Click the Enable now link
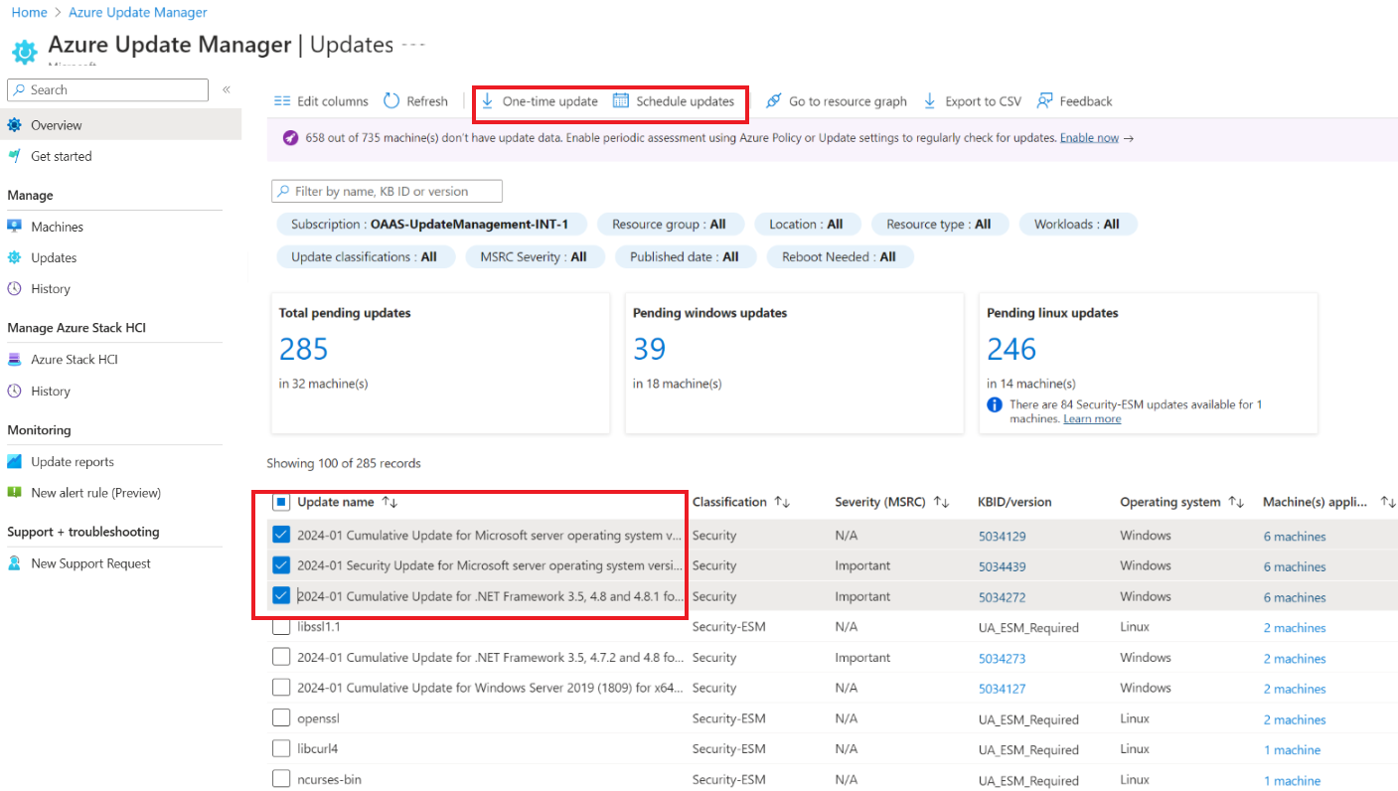The image size is (1398, 791). click(x=1089, y=138)
